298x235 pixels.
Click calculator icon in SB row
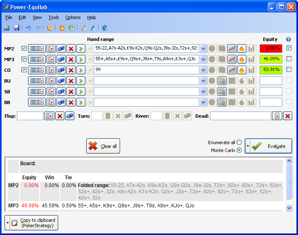point(222,92)
